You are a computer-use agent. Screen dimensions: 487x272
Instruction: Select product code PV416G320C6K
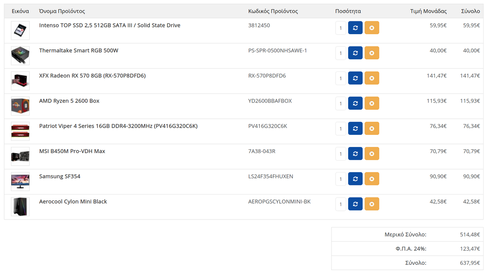(x=268, y=126)
